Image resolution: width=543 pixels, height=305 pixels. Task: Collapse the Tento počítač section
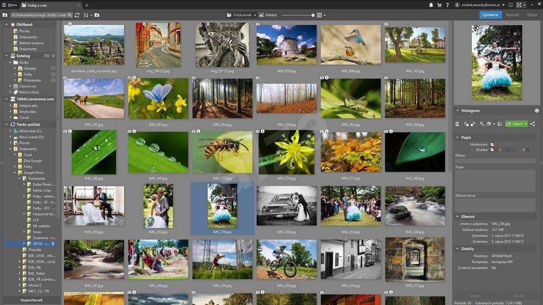(x=6, y=125)
